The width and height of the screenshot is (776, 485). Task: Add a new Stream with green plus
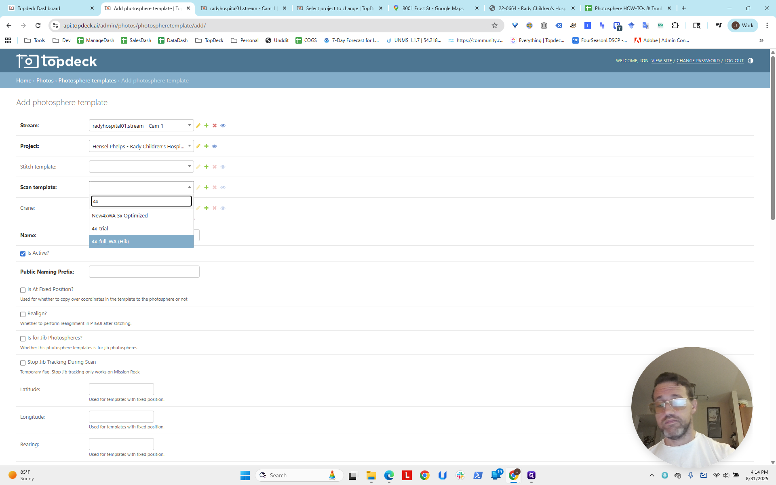pyautogui.click(x=206, y=126)
